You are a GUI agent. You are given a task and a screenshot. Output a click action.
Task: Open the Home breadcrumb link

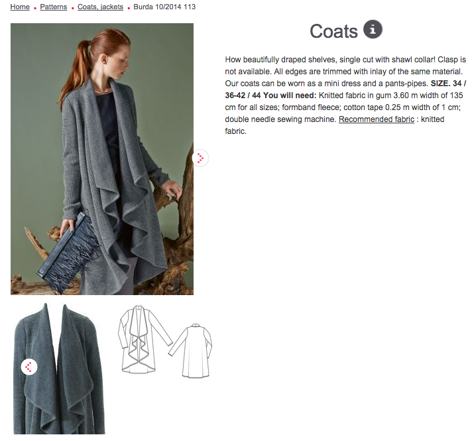(20, 7)
